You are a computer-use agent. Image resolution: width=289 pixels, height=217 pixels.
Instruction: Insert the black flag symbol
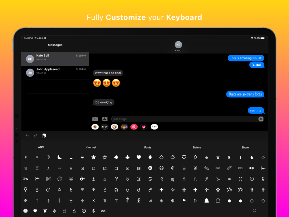pyautogui.click(x=184, y=201)
